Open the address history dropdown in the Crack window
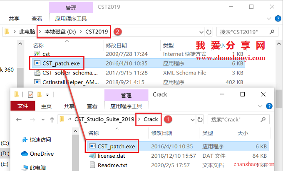 (x=193, y=120)
